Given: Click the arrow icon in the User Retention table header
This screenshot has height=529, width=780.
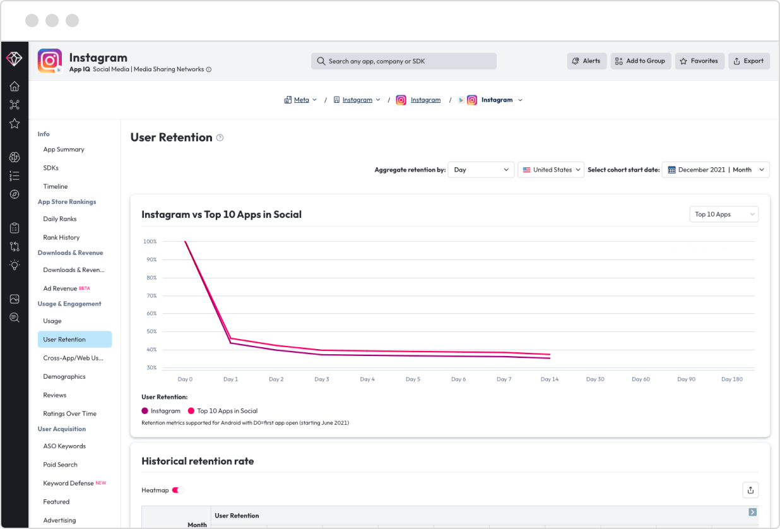Looking at the screenshot, I should [752, 512].
